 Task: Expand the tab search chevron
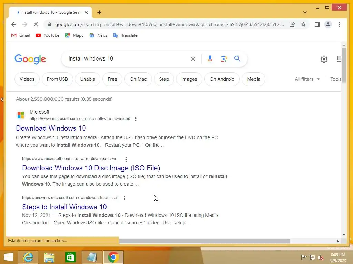(x=305, y=12)
